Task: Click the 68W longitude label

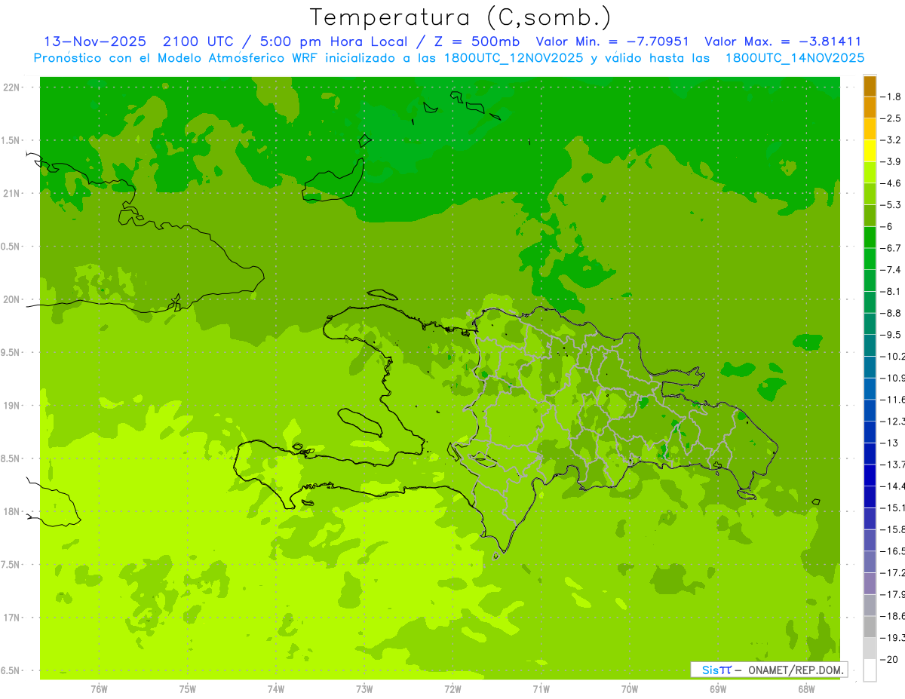Action: 806,688
